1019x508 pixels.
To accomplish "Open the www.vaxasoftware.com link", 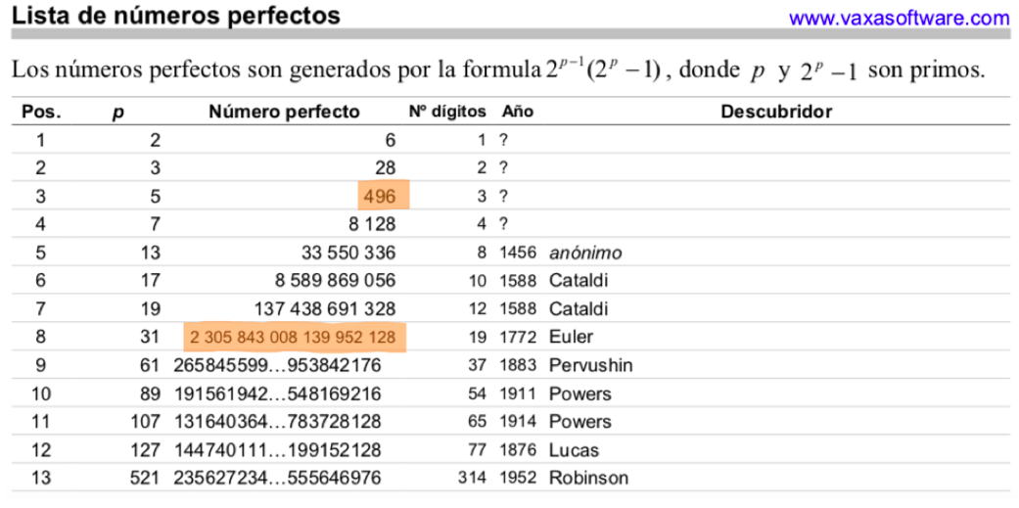I will [899, 18].
